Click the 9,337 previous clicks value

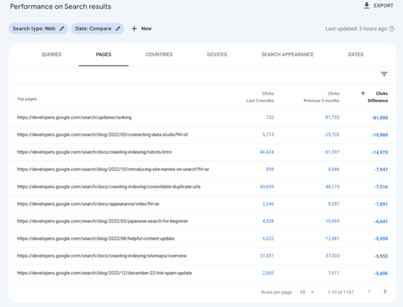pos(334,204)
